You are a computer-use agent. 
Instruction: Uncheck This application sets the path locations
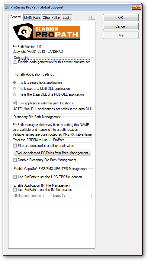[15, 103]
